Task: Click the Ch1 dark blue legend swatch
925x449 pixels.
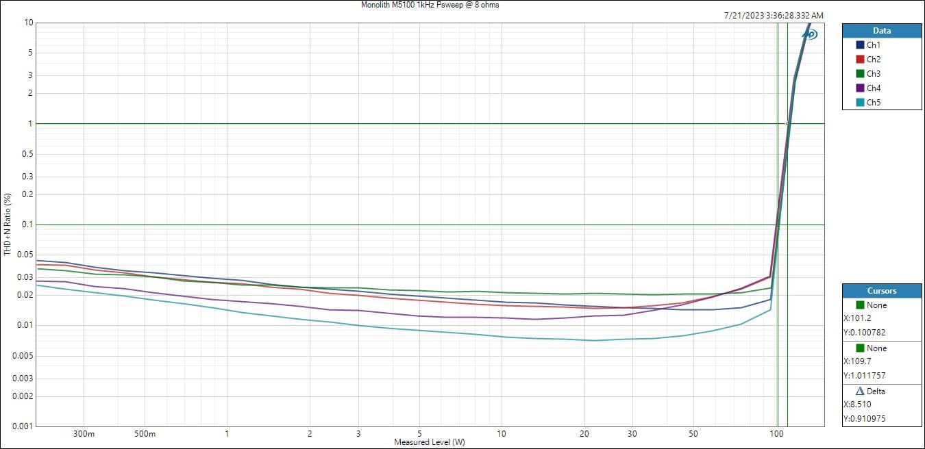Action: pyautogui.click(x=860, y=44)
